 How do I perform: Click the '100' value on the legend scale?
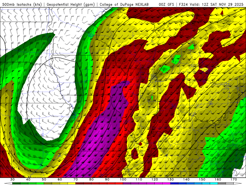(x=123, y=179)
